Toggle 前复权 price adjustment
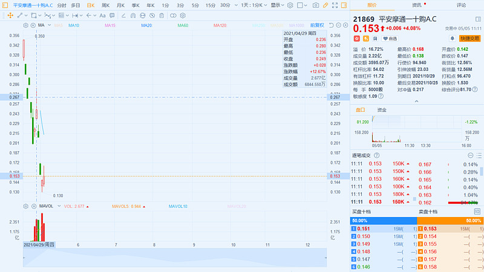 click(x=317, y=25)
